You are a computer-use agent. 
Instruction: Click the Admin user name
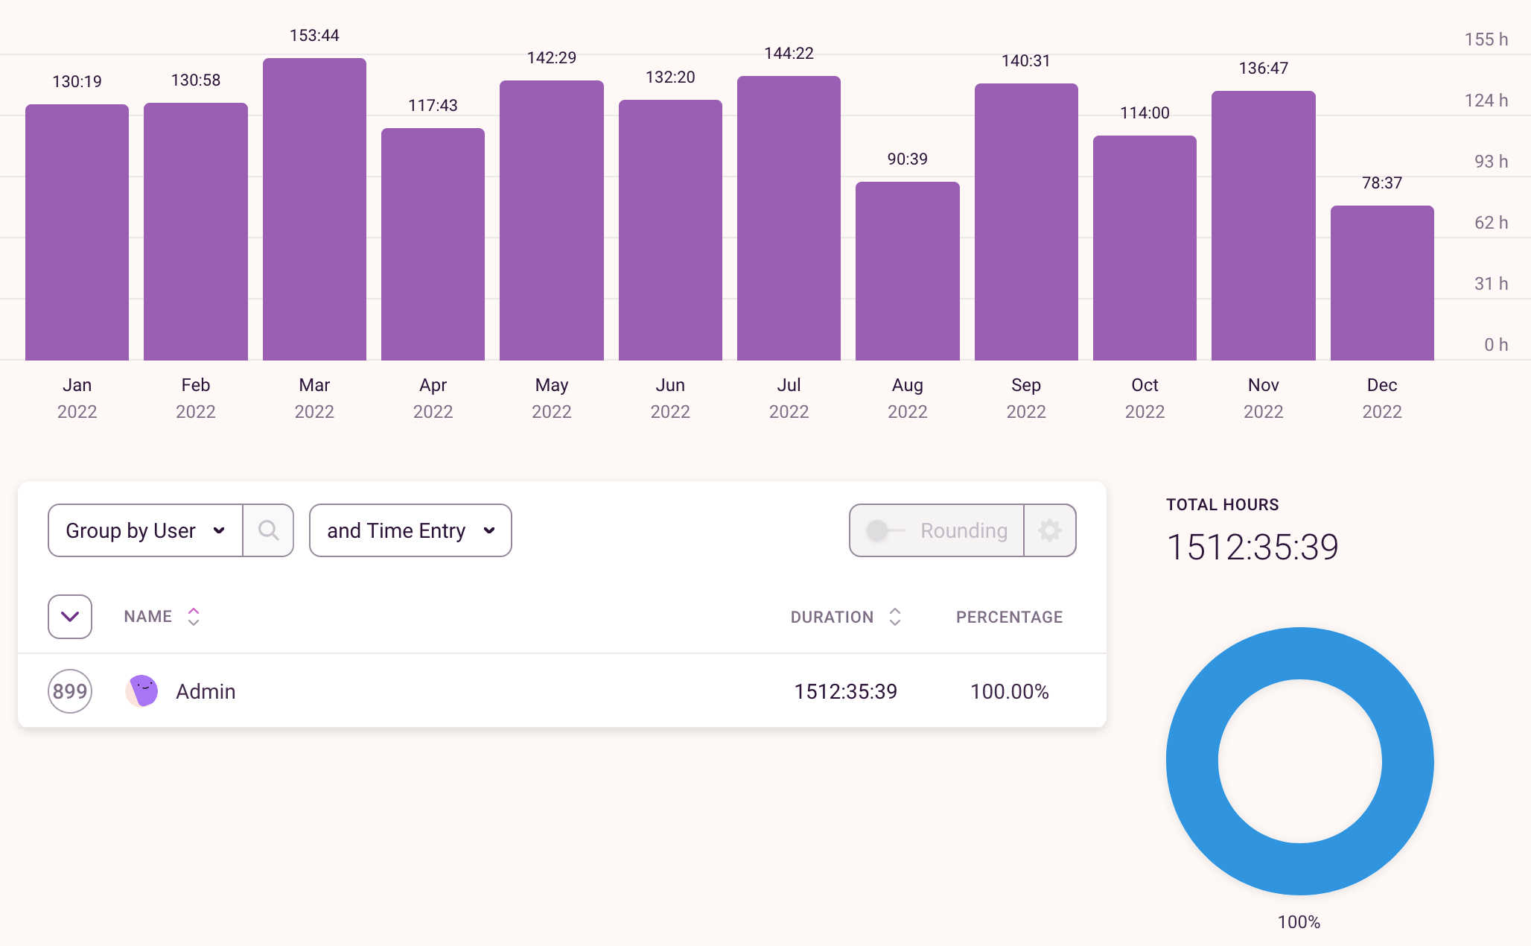(206, 691)
